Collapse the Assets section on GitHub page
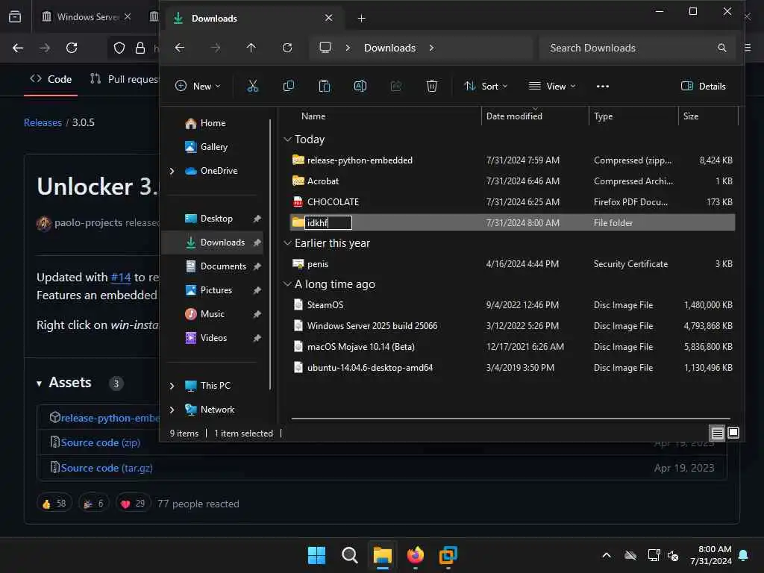The image size is (764, 573). click(x=39, y=383)
